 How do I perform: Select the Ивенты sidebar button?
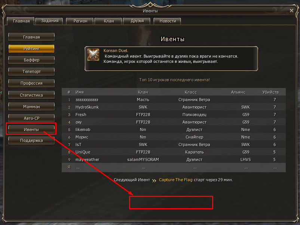31,130
